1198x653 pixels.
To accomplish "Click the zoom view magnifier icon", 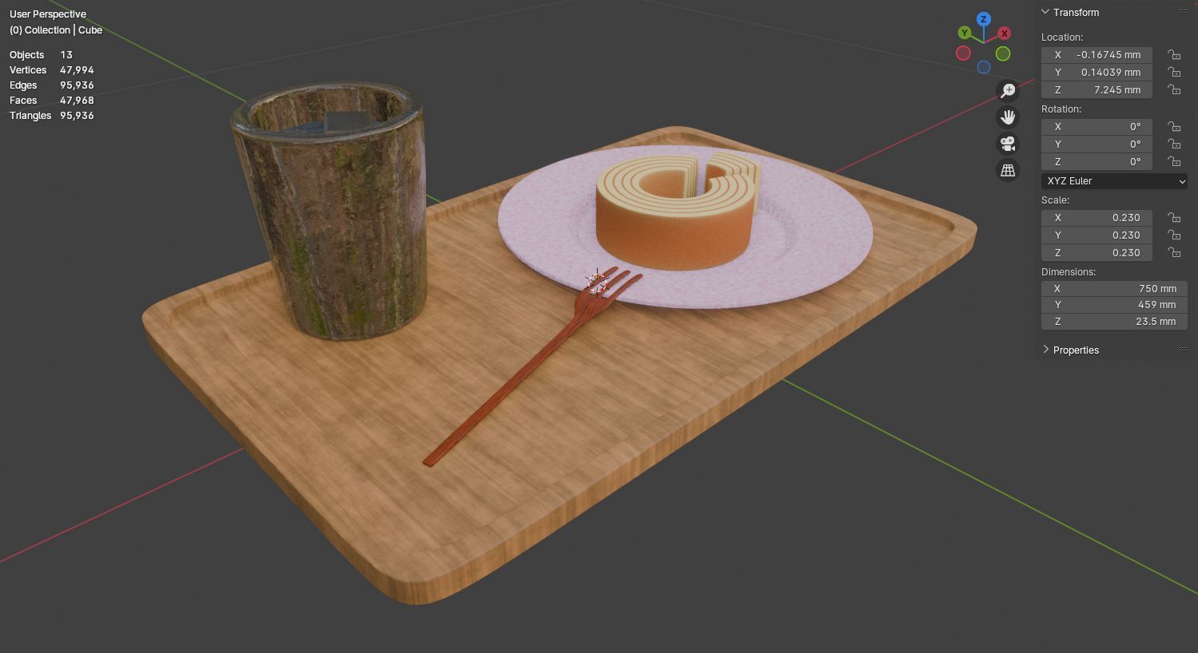I will pyautogui.click(x=1008, y=90).
